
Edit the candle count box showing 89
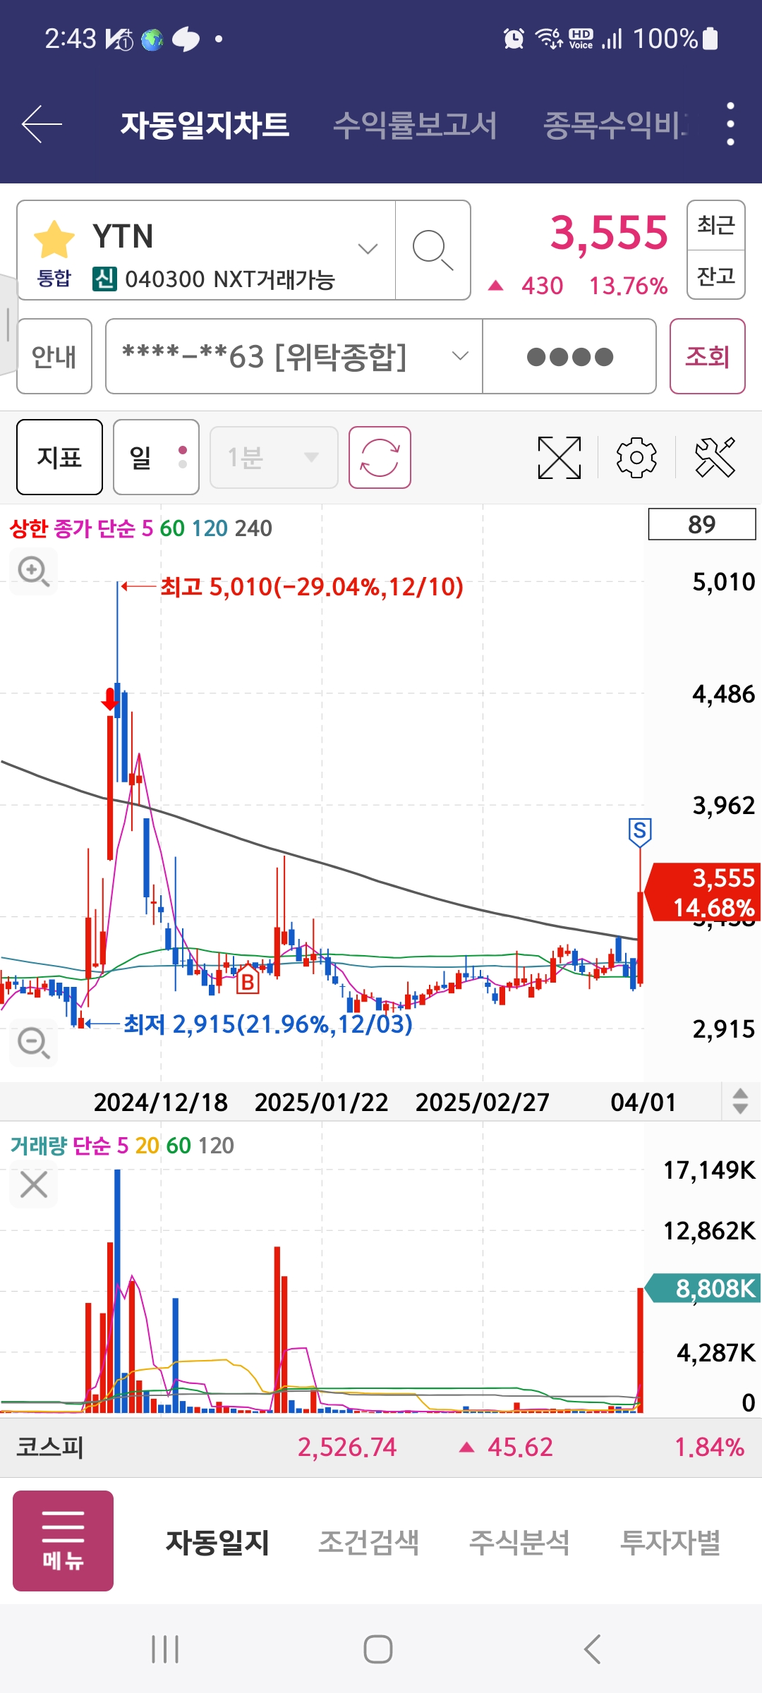click(x=702, y=524)
